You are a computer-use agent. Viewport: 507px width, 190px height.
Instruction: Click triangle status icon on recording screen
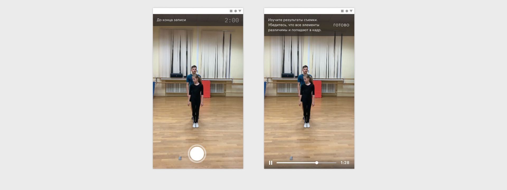pyautogui.click(x=240, y=11)
